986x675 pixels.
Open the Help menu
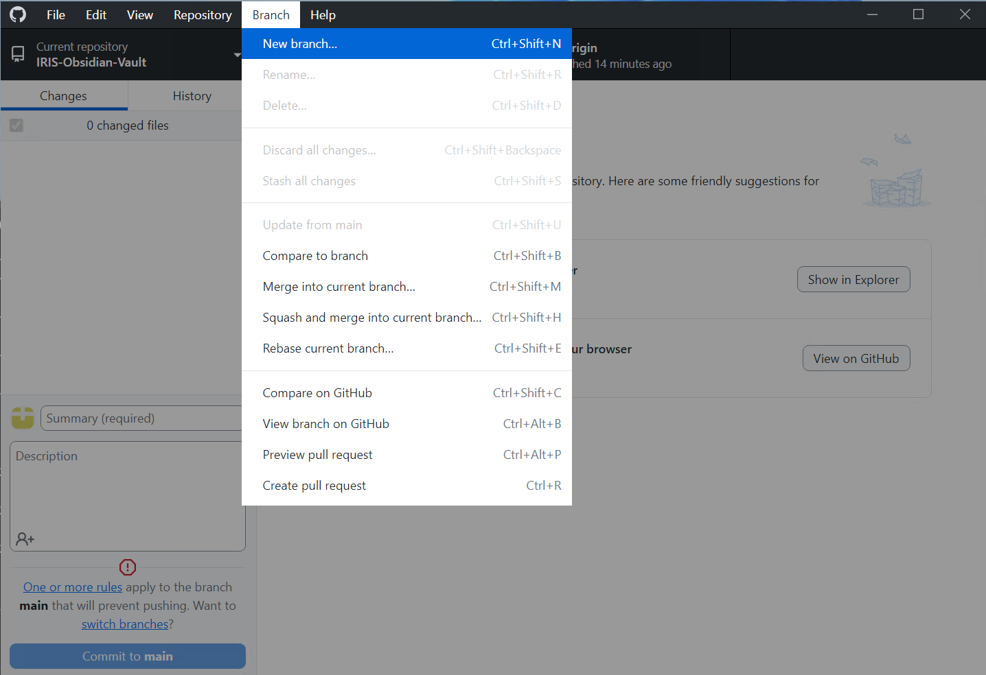click(x=323, y=14)
